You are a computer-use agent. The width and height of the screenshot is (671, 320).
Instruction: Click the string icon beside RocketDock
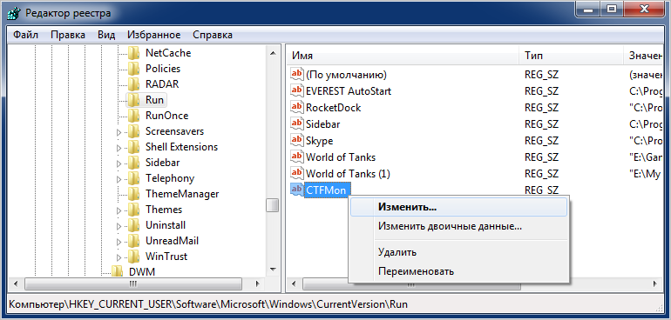tap(296, 107)
